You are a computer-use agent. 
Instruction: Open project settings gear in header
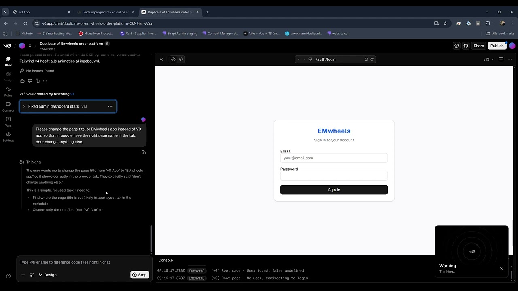pyautogui.click(x=456, y=46)
